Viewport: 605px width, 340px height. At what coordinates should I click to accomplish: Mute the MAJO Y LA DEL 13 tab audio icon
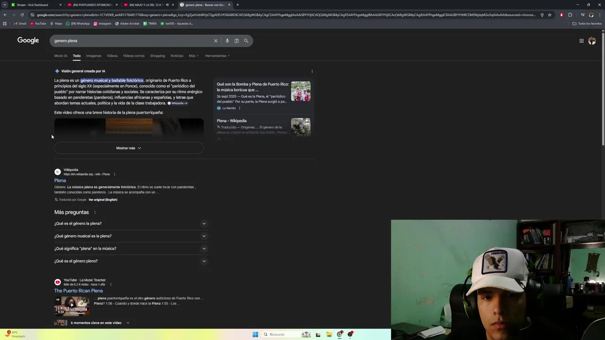click(167, 5)
